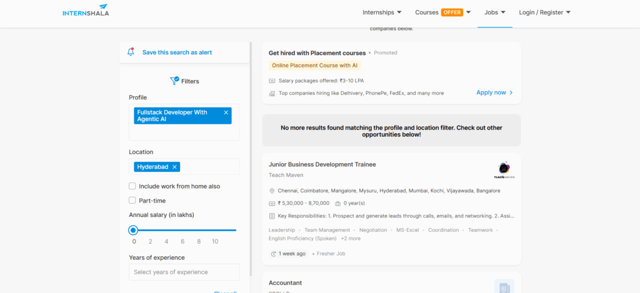This screenshot has height=293, width=640.
Task: Click the Filters funnel icon
Action: [174, 81]
